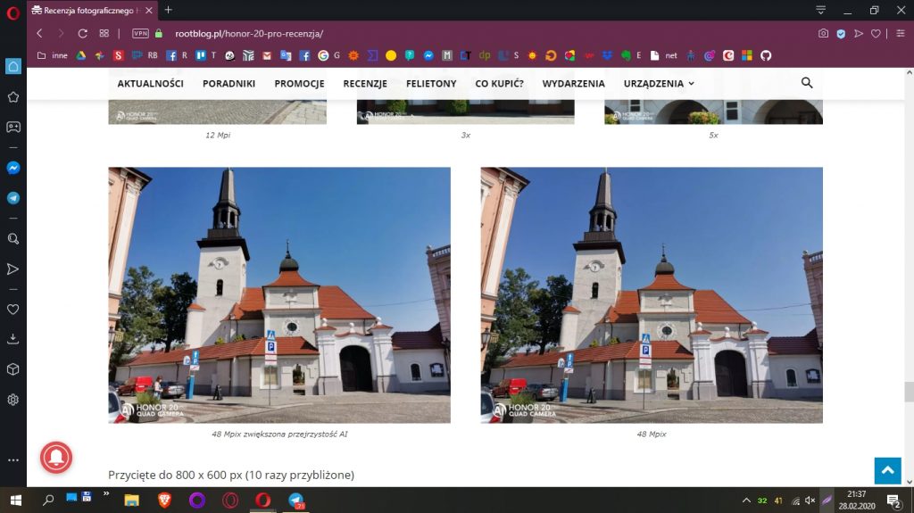Open downloads panel in the sidebar
The image size is (914, 513).
pyautogui.click(x=12, y=339)
